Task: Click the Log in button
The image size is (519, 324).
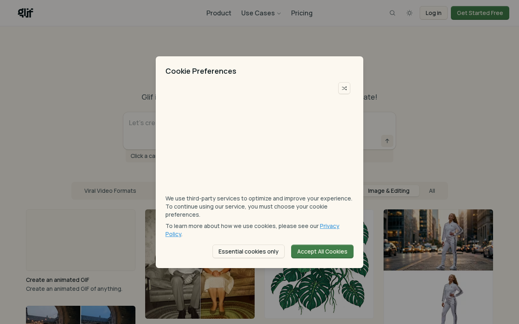Action: [x=433, y=13]
